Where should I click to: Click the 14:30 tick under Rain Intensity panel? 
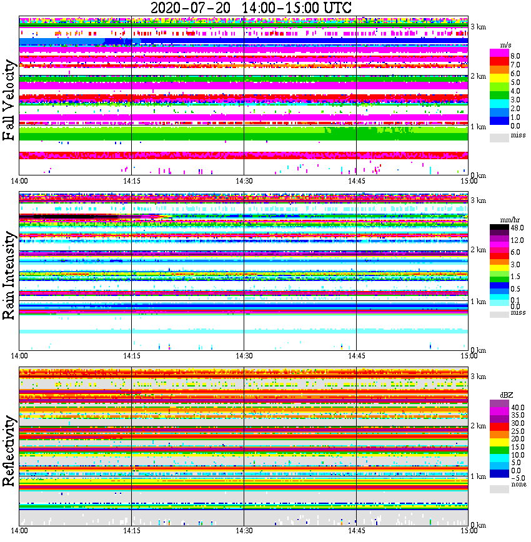click(x=244, y=356)
